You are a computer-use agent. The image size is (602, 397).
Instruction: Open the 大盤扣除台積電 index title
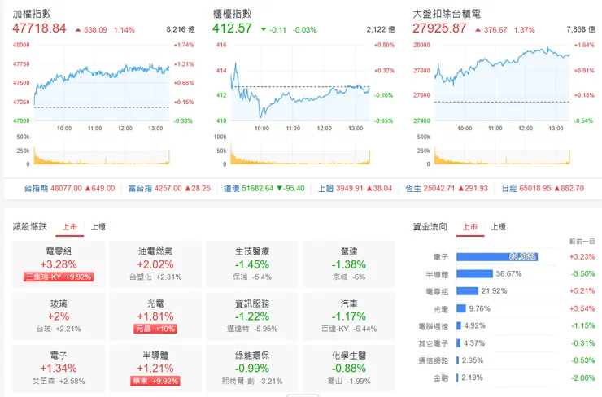click(447, 14)
